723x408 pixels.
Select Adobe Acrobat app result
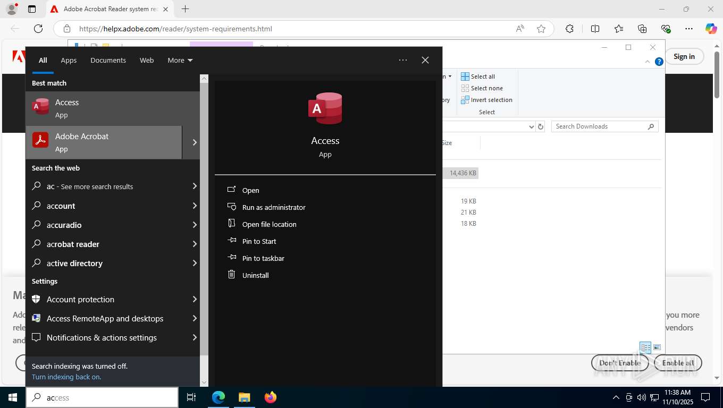pos(104,142)
